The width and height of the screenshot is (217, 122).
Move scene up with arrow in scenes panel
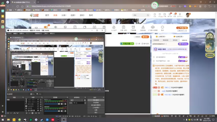[15, 113]
